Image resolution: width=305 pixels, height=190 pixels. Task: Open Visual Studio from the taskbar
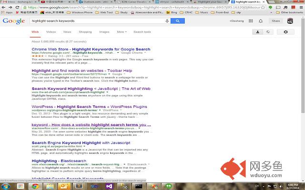pyautogui.click(x=109, y=187)
